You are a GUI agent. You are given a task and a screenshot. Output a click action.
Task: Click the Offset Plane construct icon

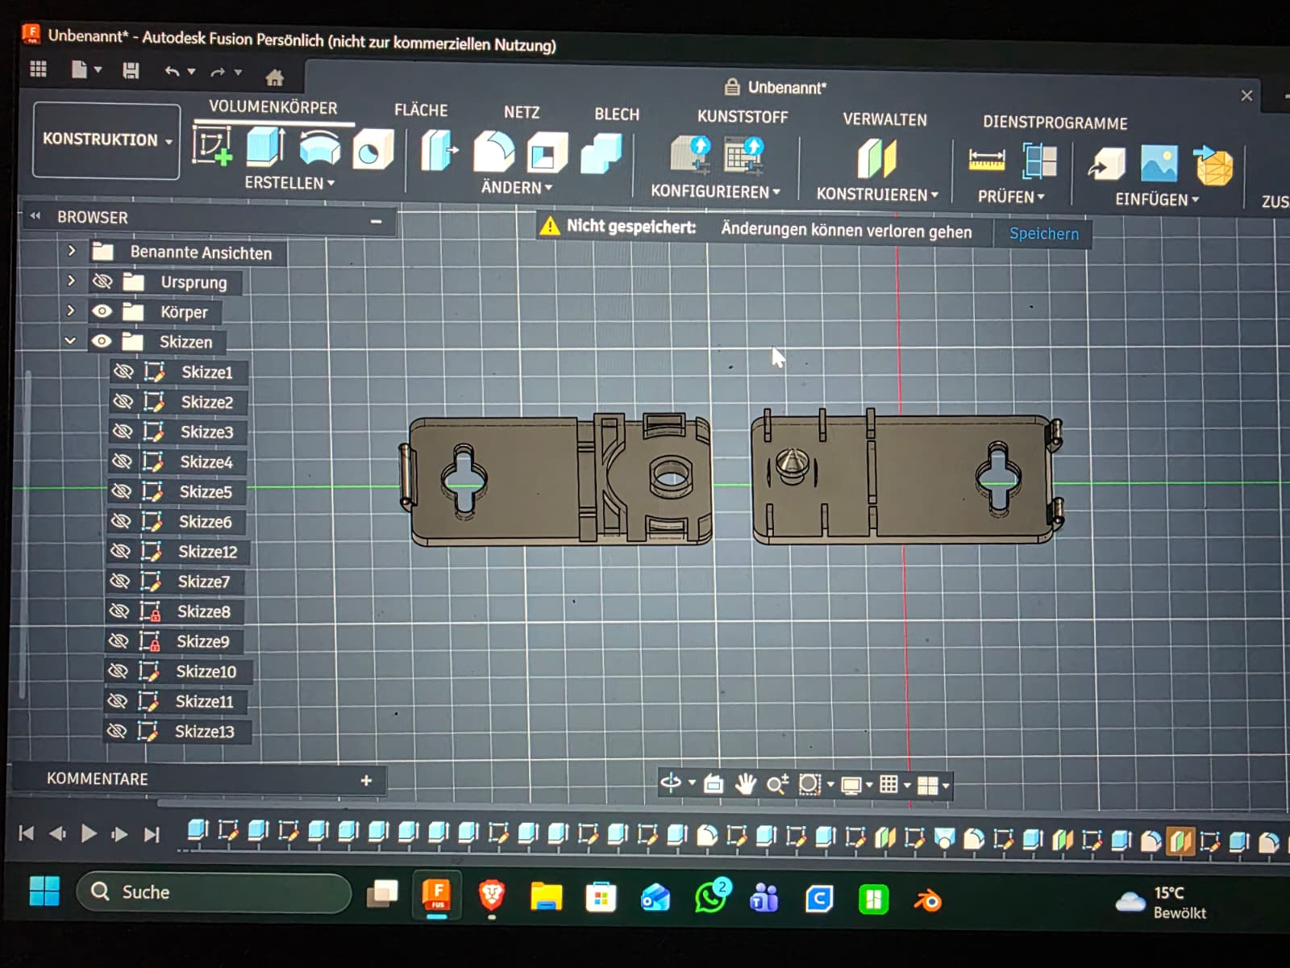876,158
